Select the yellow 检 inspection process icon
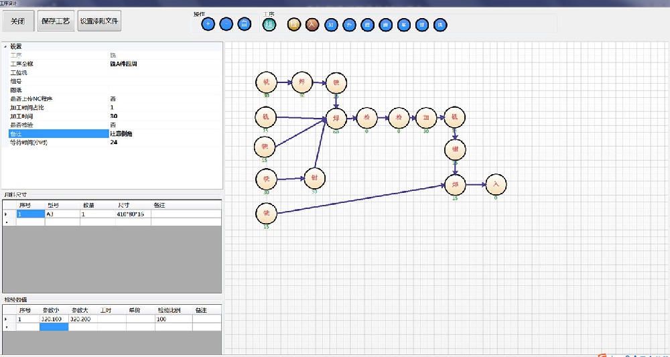 point(294,25)
